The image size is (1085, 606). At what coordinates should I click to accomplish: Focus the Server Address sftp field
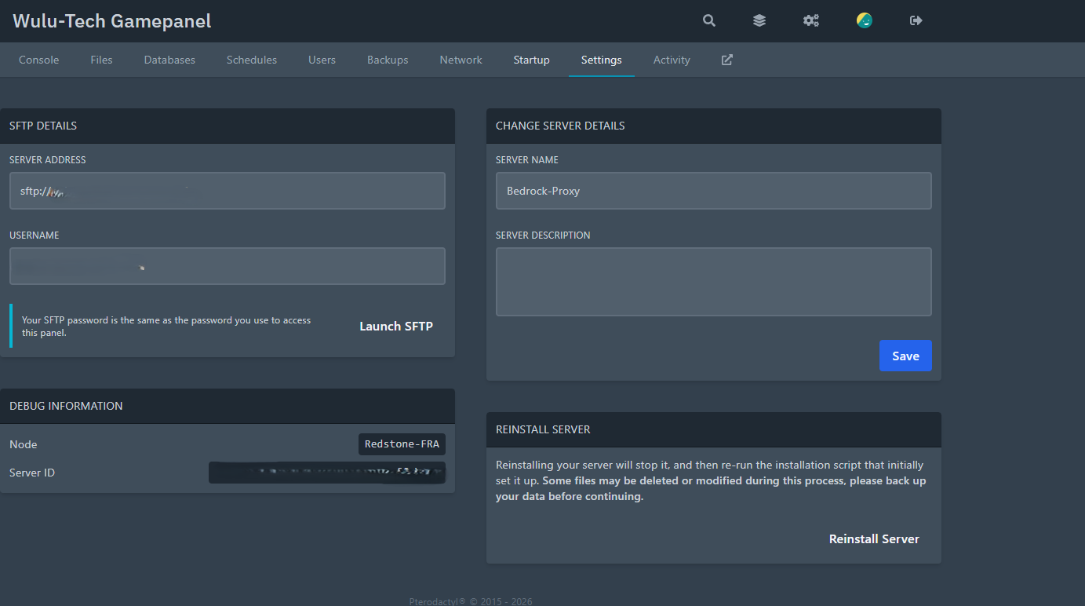[228, 191]
